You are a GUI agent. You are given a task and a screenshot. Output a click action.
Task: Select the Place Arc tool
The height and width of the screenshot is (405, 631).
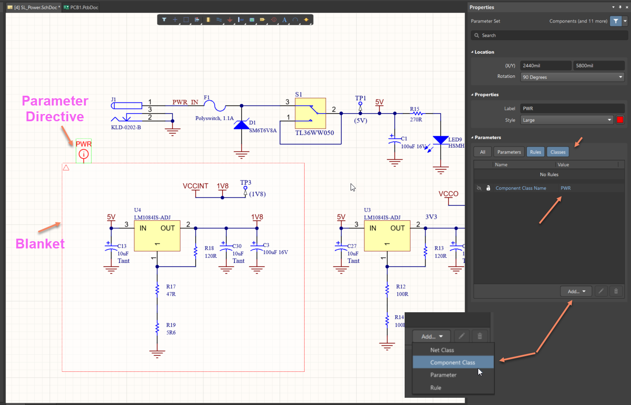(295, 20)
